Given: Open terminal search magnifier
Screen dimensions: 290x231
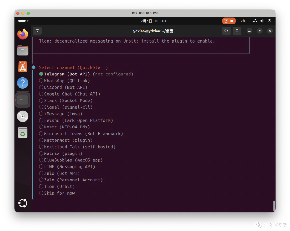Looking at the screenshot, I should [226, 31].
